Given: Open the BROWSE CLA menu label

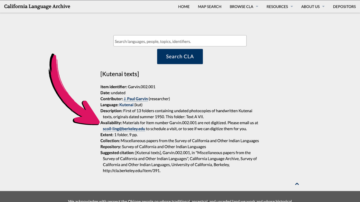Looking at the screenshot, I should click(x=241, y=7).
